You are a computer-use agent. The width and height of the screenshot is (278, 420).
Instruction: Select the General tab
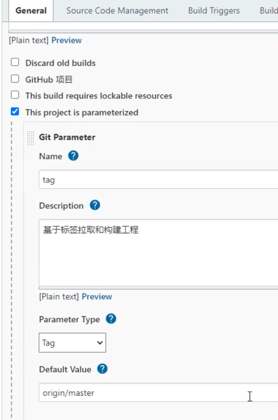[x=31, y=11]
